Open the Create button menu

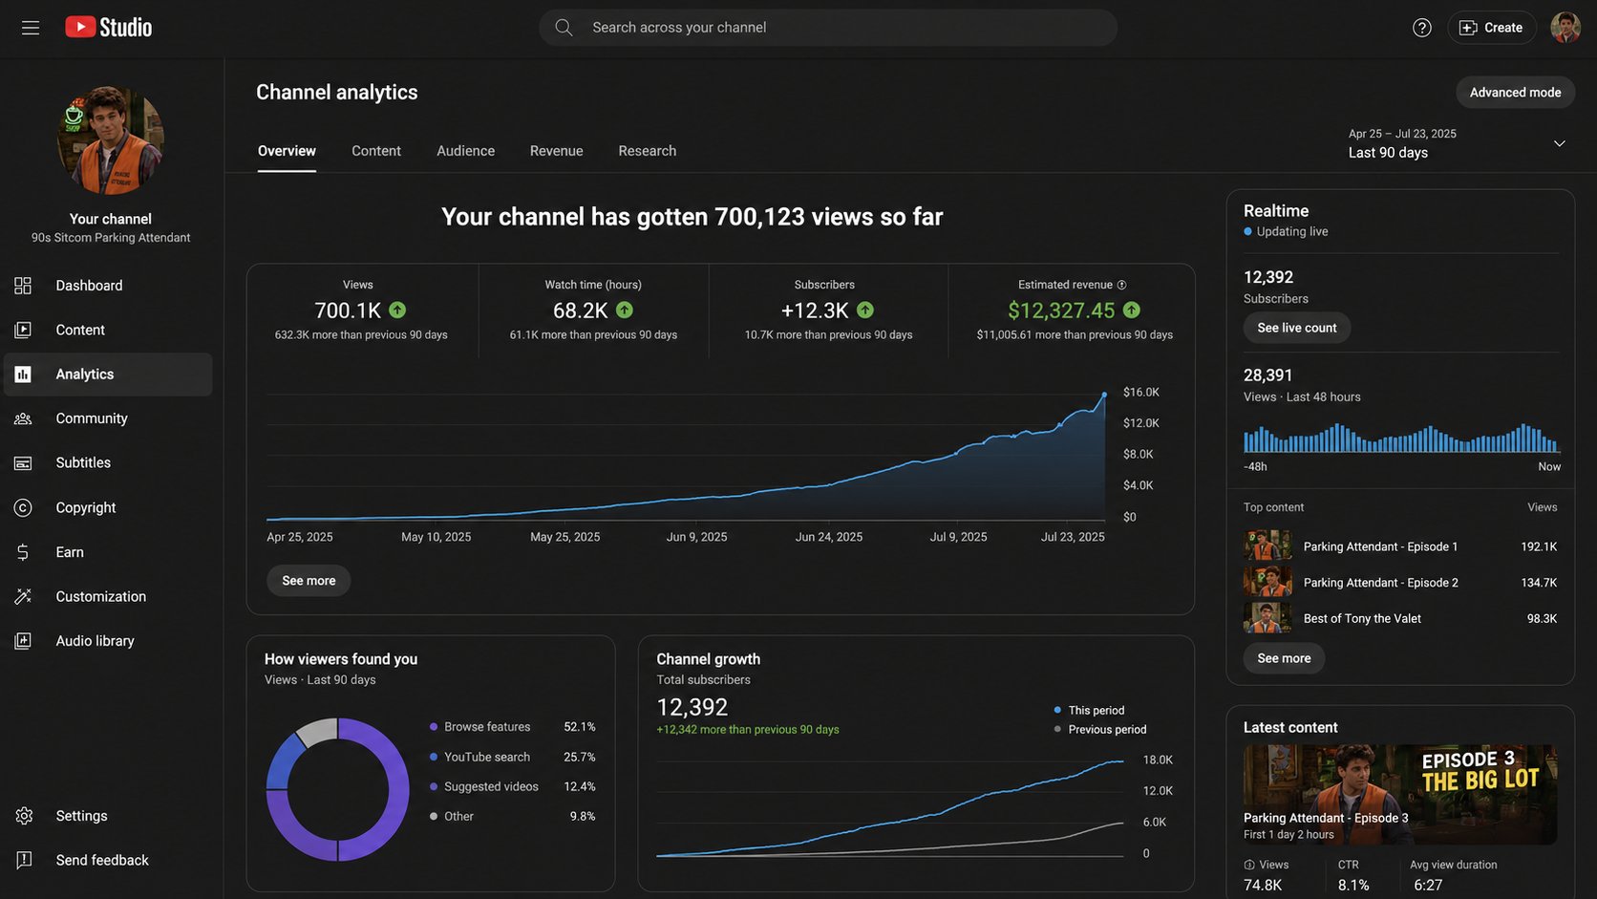(1491, 28)
